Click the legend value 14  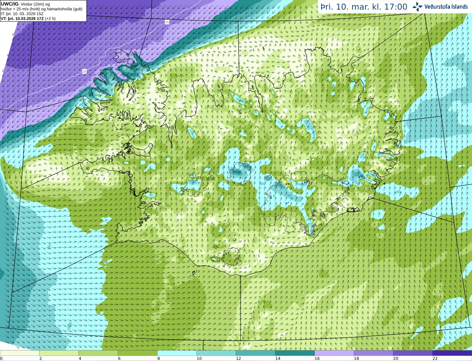(x=278, y=358)
